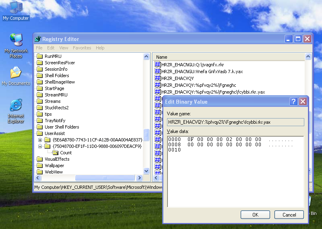Screen dimensions: 322x229
Task: Click the 0010 offset in value data
Action: point(174,150)
